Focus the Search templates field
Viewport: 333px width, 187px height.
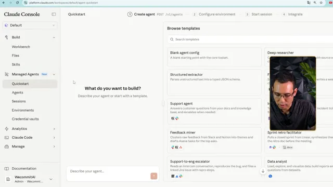(250, 39)
